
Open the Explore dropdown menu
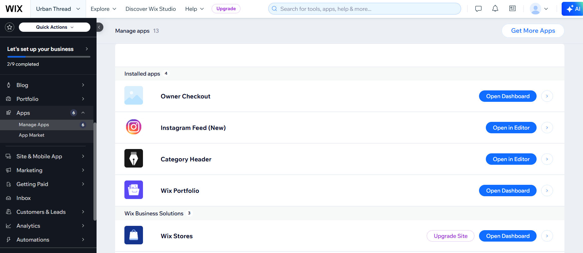pos(103,9)
